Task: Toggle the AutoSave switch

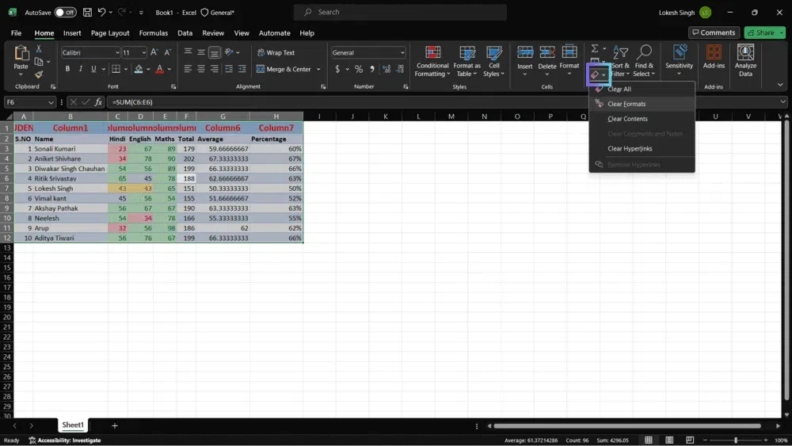Action: (65, 12)
